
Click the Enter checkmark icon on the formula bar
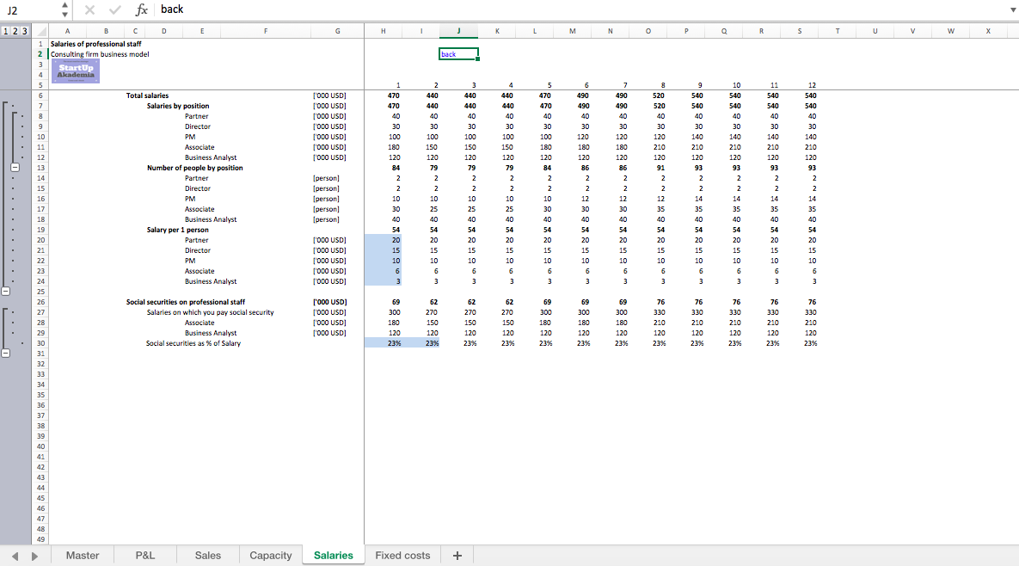[x=115, y=9]
